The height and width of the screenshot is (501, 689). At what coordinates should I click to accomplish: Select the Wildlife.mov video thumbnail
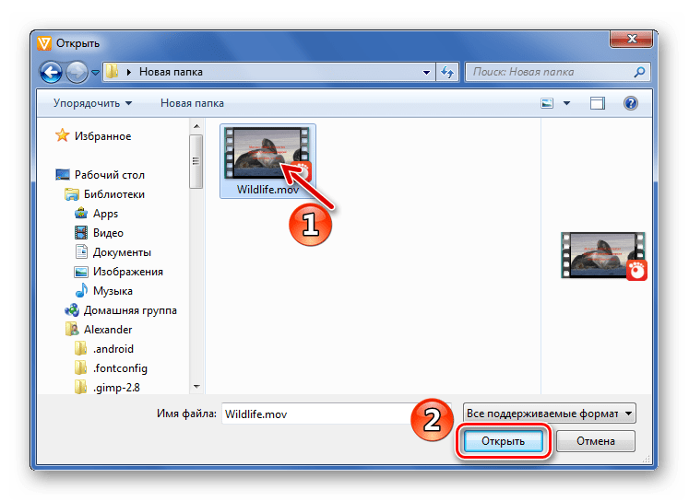click(x=267, y=154)
